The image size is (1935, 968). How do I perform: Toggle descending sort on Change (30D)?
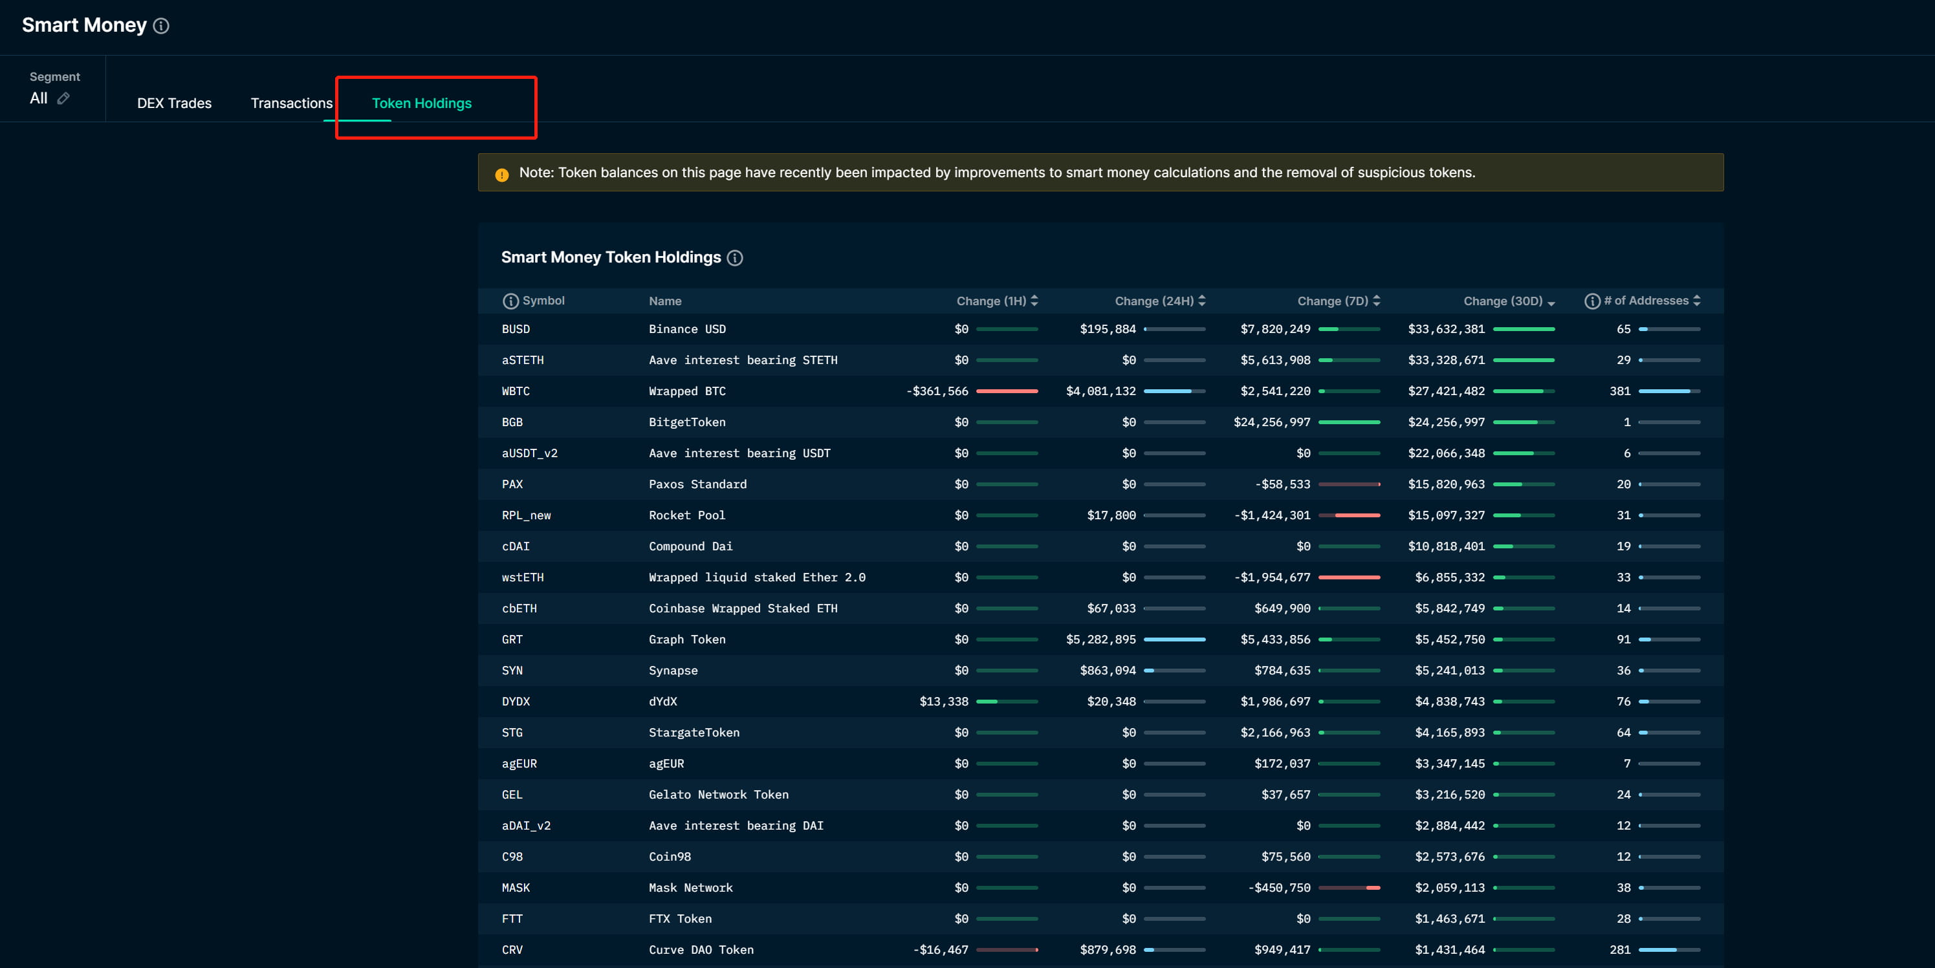(x=1551, y=302)
